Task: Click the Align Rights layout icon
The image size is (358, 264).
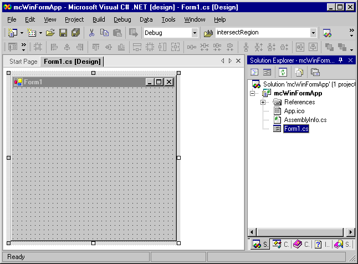Action: point(80,47)
